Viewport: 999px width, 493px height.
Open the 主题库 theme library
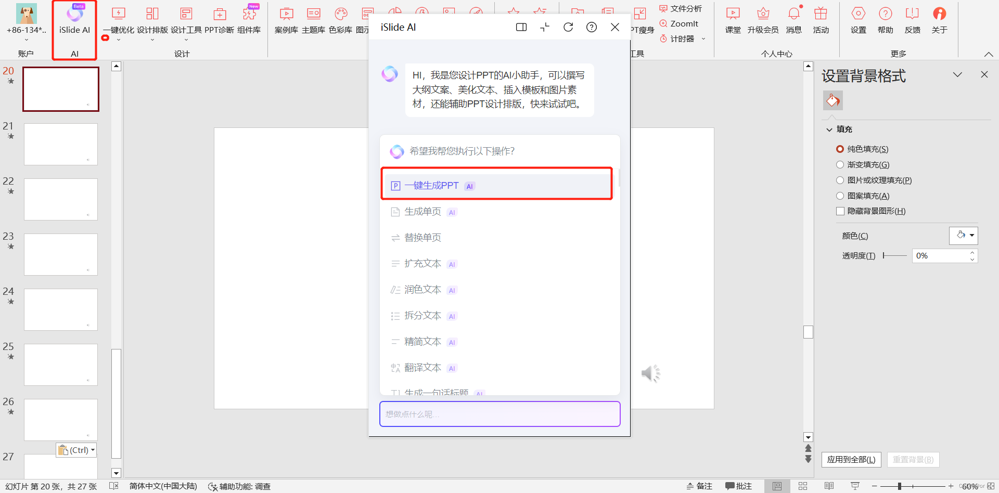coord(314,21)
